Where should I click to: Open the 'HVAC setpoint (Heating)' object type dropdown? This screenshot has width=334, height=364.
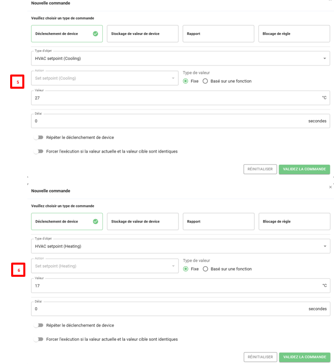tap(180, 246)
